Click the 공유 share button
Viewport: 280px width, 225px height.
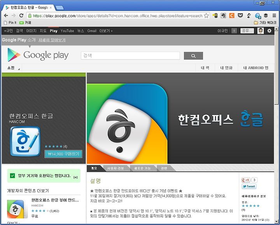click(x=247, y=31)
